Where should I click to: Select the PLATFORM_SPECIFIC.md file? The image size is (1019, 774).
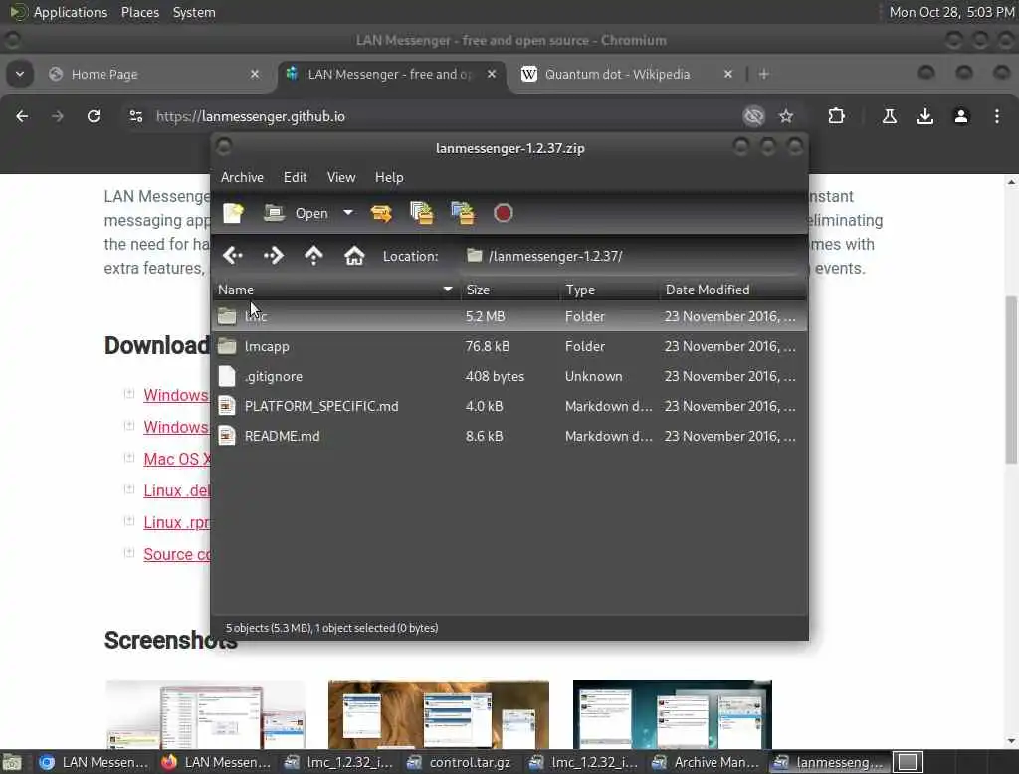click(x=510, y=406)
